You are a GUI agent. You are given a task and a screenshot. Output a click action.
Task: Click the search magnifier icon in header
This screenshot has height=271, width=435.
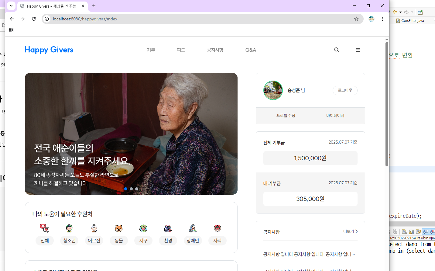coord(337,50)
